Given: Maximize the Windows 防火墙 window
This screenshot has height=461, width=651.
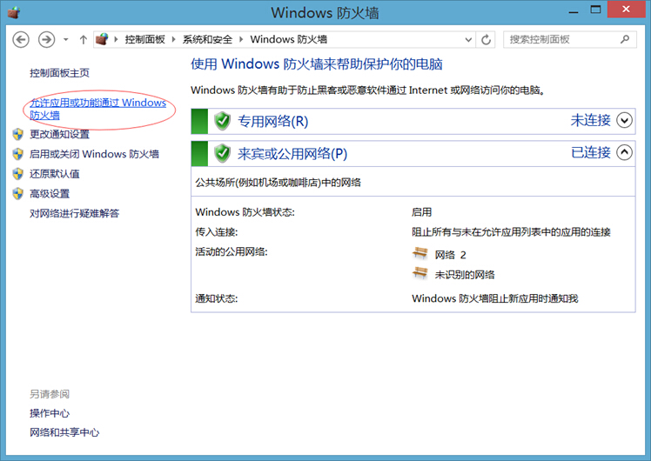Looking at the screenshot, I should [595, 10].
